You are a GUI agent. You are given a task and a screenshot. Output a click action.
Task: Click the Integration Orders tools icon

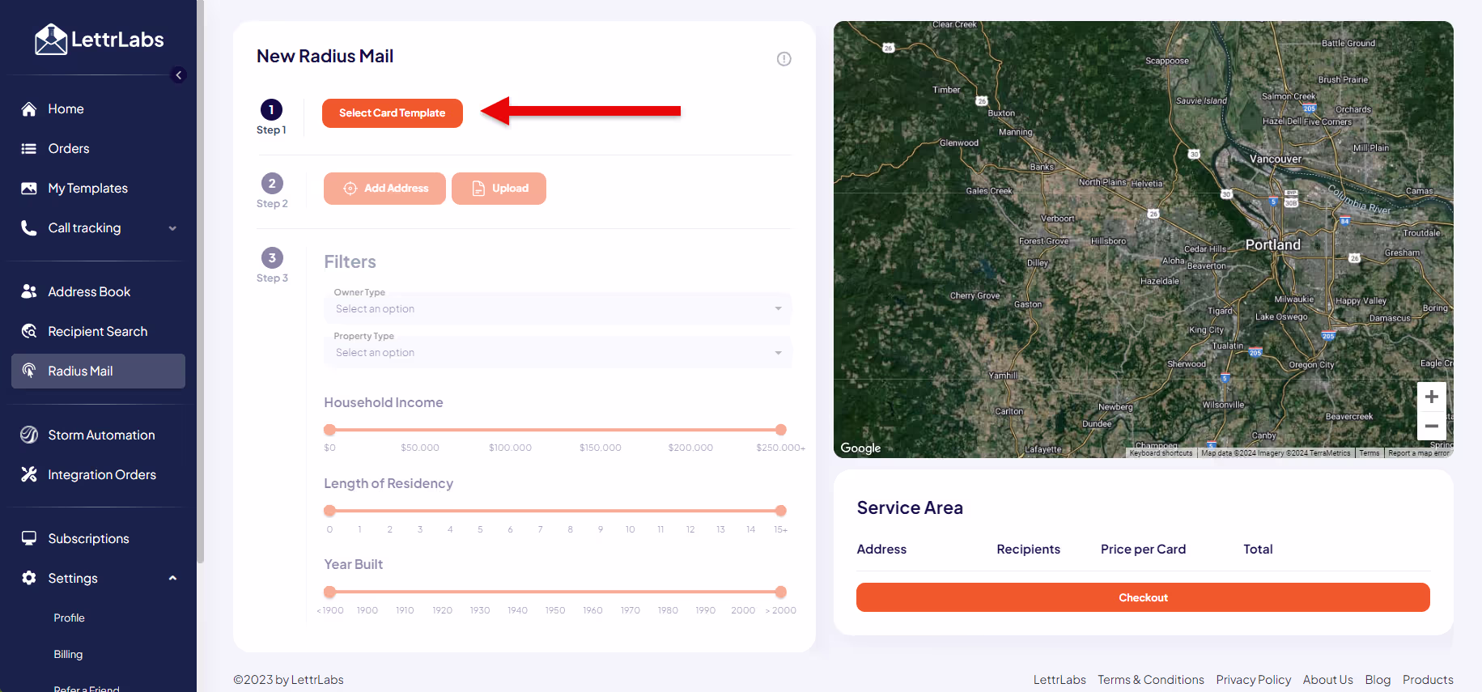29,474
